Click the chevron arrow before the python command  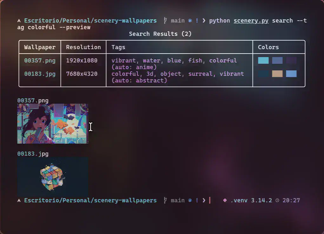pyautogui.click(x=203, y=21)
